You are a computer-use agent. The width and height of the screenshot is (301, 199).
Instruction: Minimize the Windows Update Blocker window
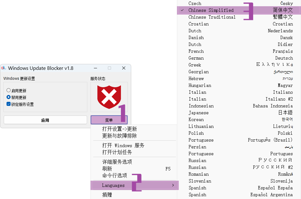95,68
